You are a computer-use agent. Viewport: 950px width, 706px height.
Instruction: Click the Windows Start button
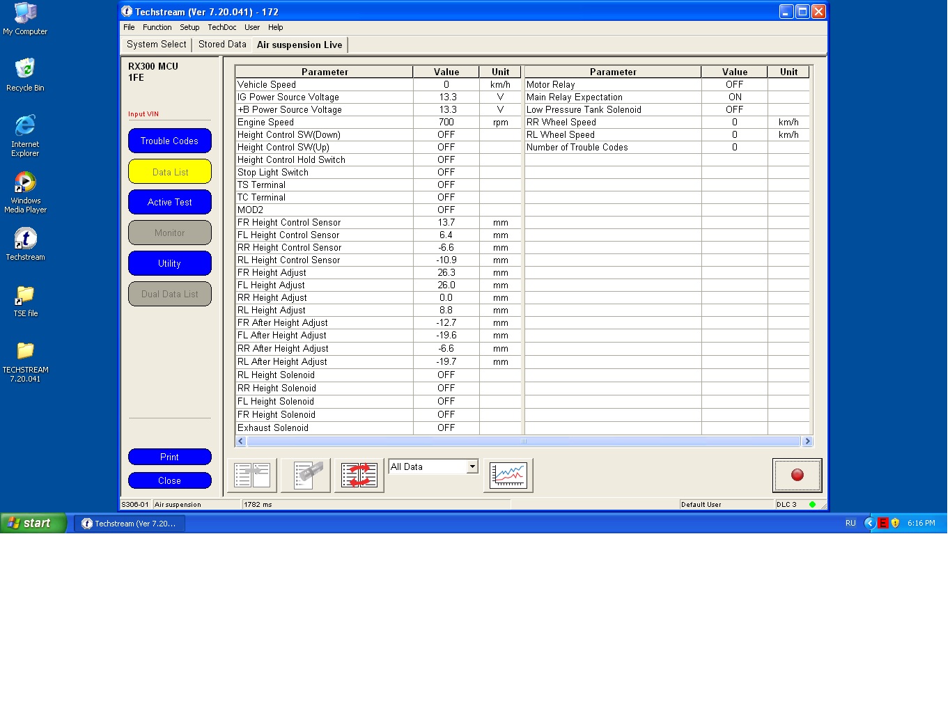click(33, 523)
